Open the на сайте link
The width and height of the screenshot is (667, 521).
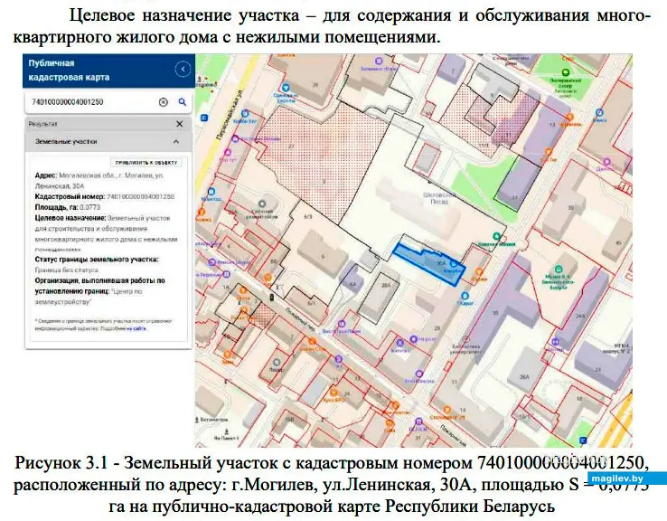pos(136,328)
